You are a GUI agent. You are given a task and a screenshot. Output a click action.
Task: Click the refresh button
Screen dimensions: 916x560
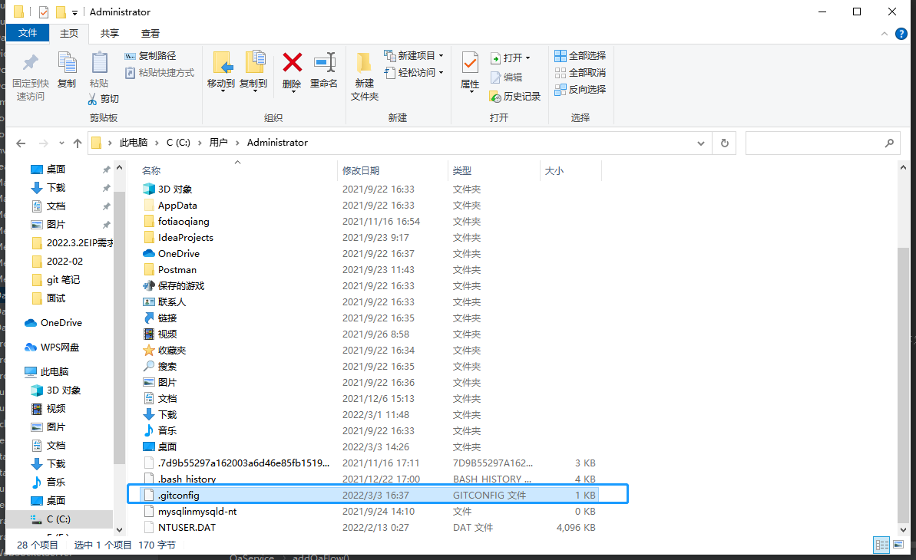(724, 143)
